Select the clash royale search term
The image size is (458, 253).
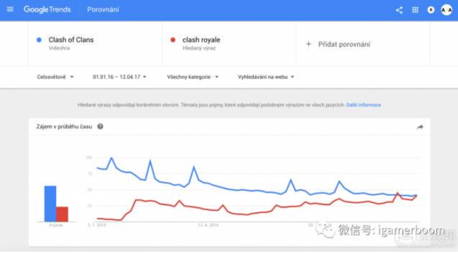tap(201, 40)
